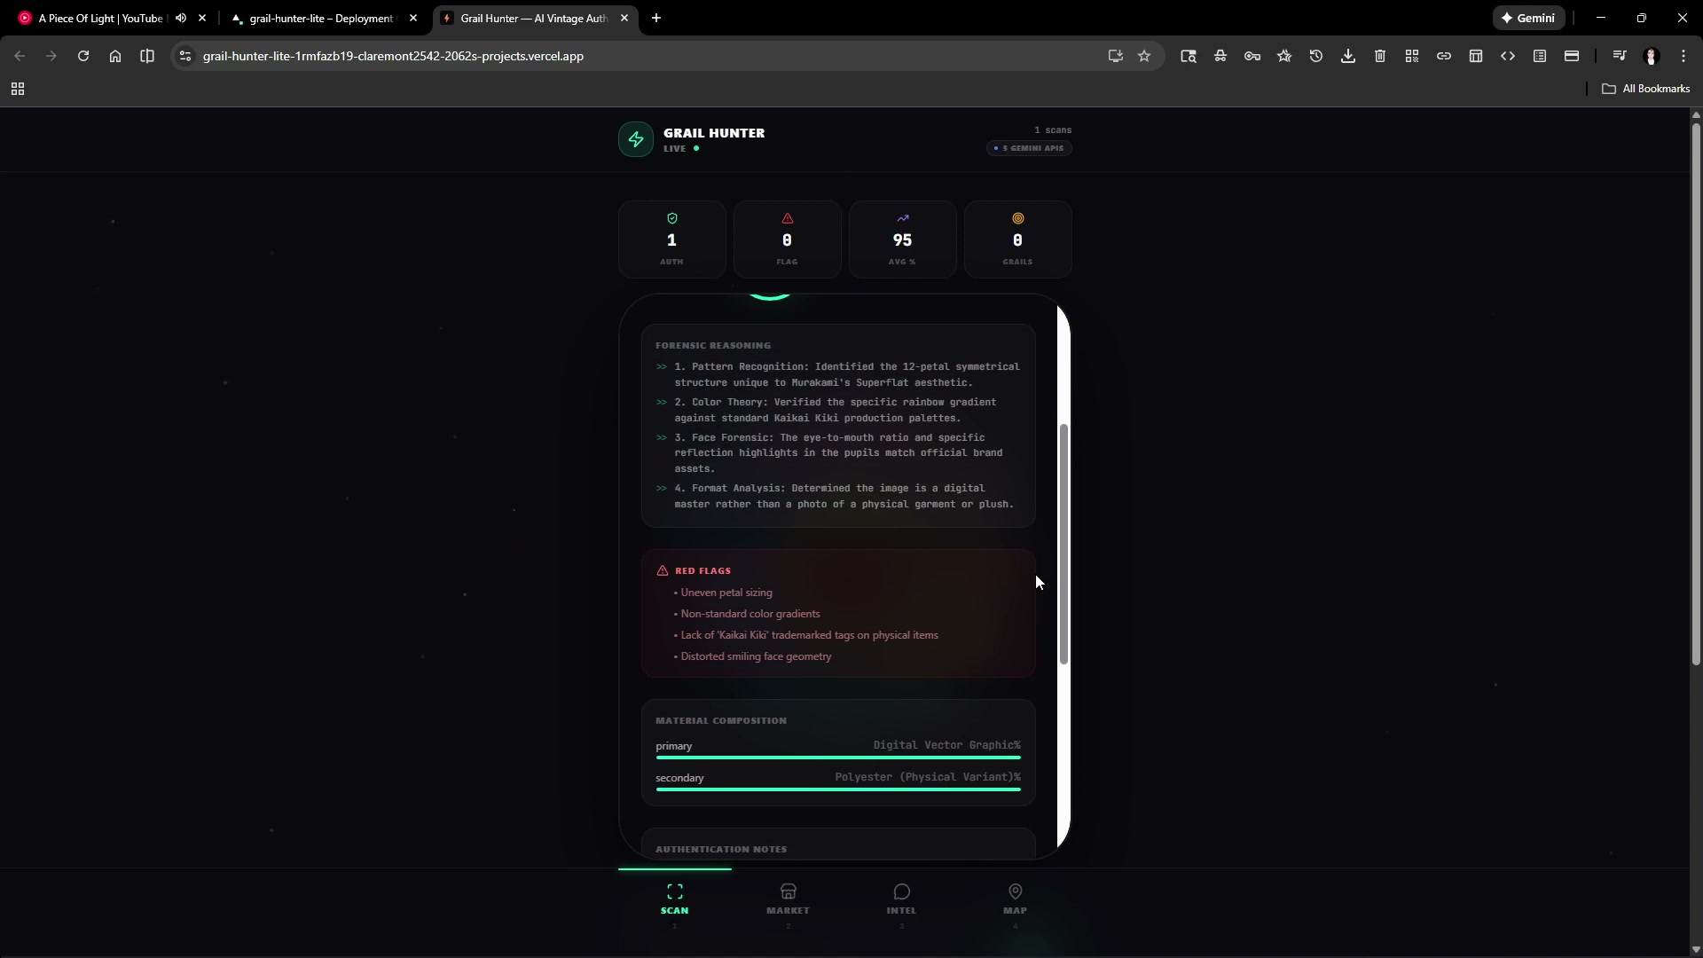Click the browser address bar
The height and width of the screenshot is (958, 1703).
621,56
